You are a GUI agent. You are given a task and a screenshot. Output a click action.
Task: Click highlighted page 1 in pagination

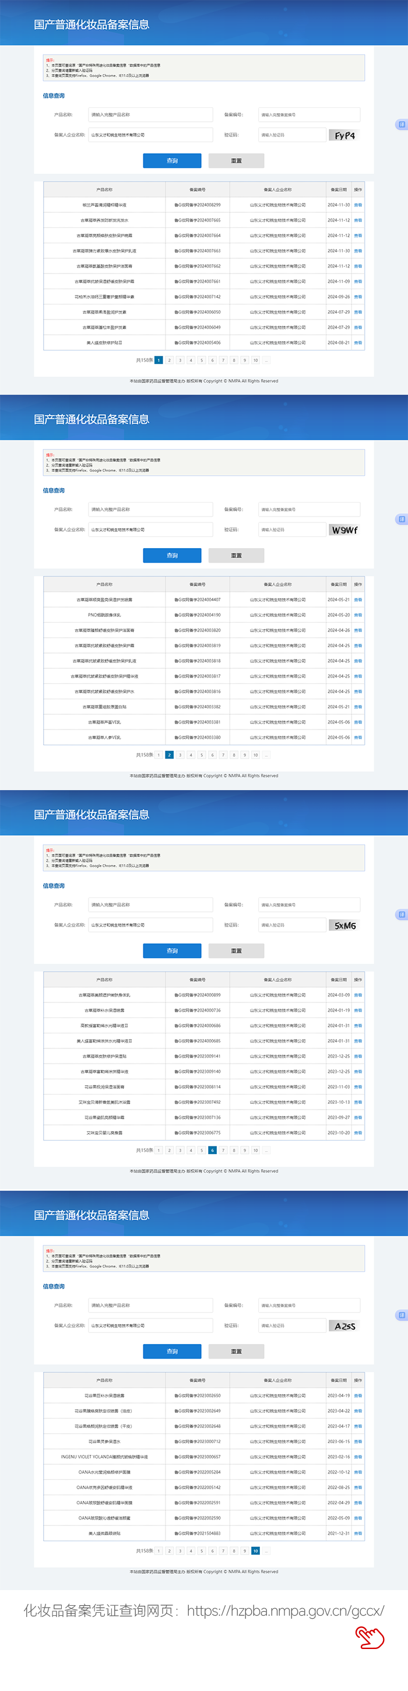tap(159, 360)
